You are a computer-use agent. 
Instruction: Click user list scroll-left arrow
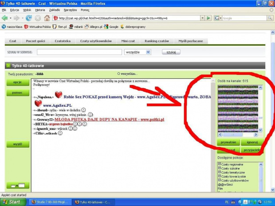220,135
